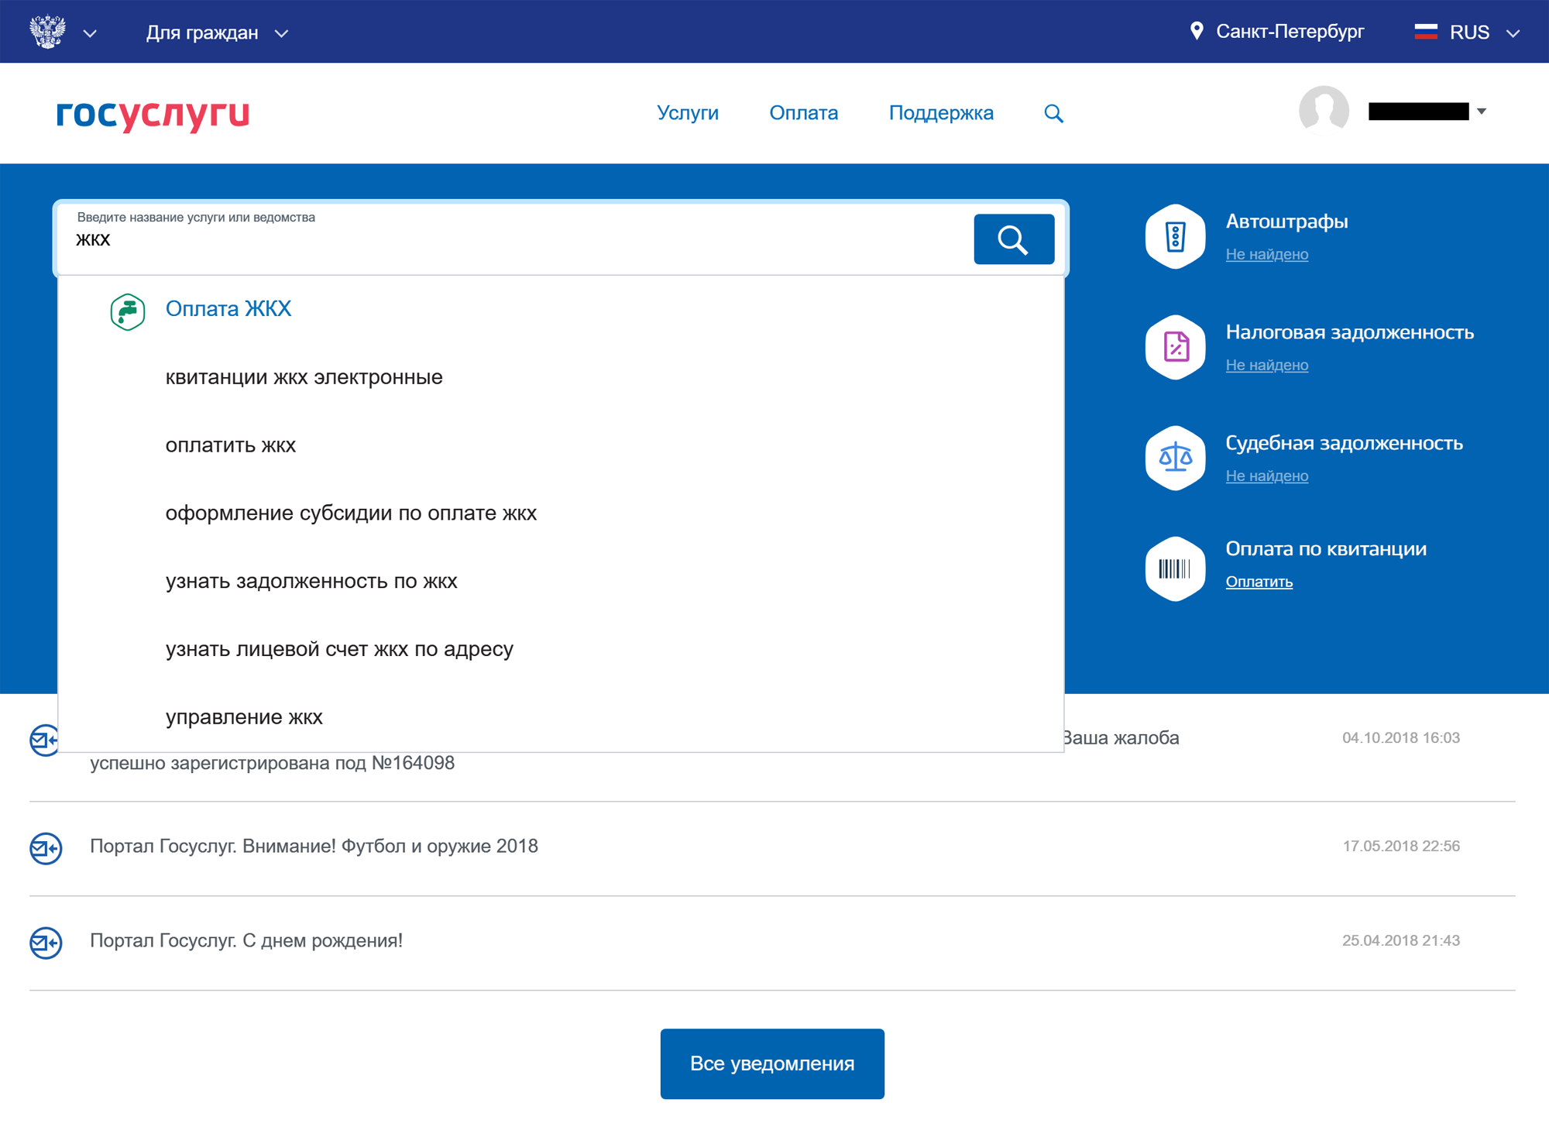
Task: Click the mail icon of the complaint notification
Action: pyautogui.click(x=44, y=740)
